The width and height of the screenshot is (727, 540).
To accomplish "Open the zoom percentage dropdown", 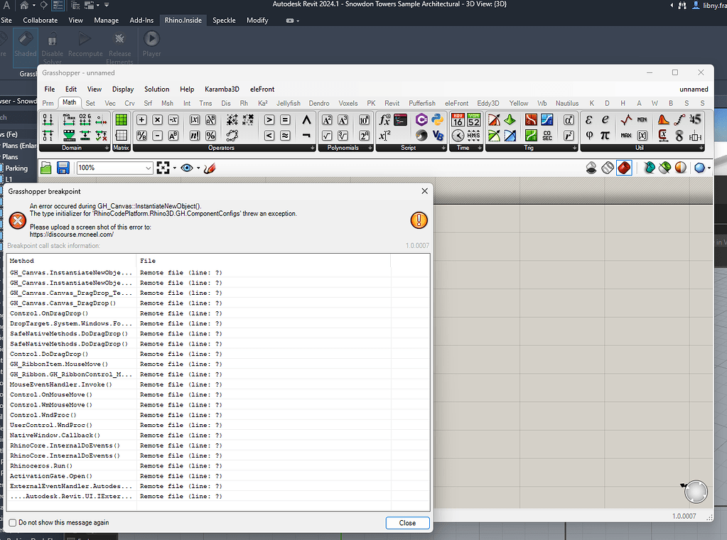I will (149, 168).
